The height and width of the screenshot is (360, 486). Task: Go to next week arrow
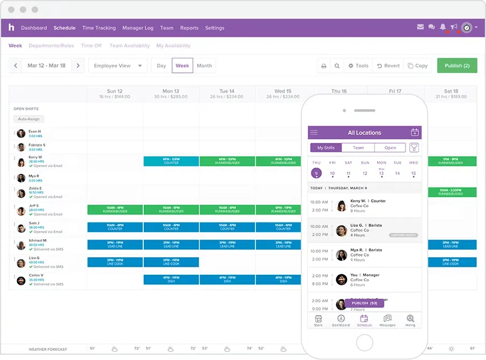(78, 65)
